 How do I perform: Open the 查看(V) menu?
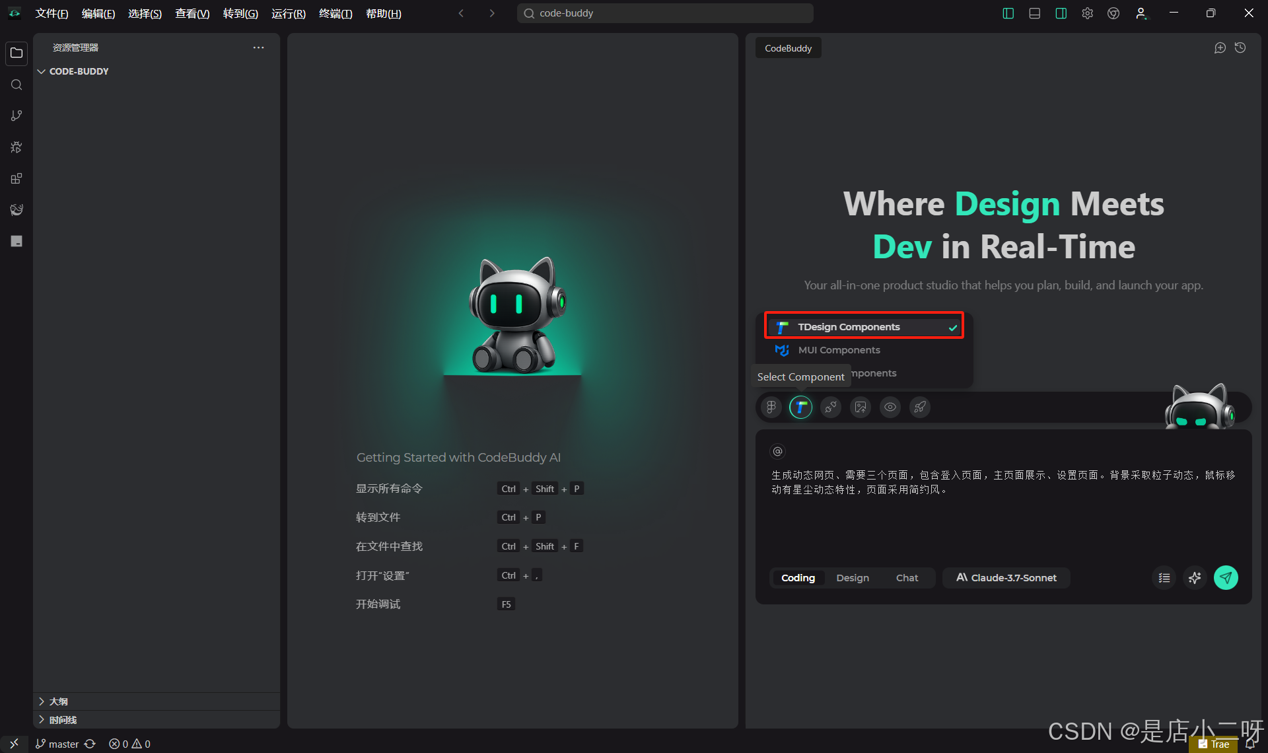point(192,13)
